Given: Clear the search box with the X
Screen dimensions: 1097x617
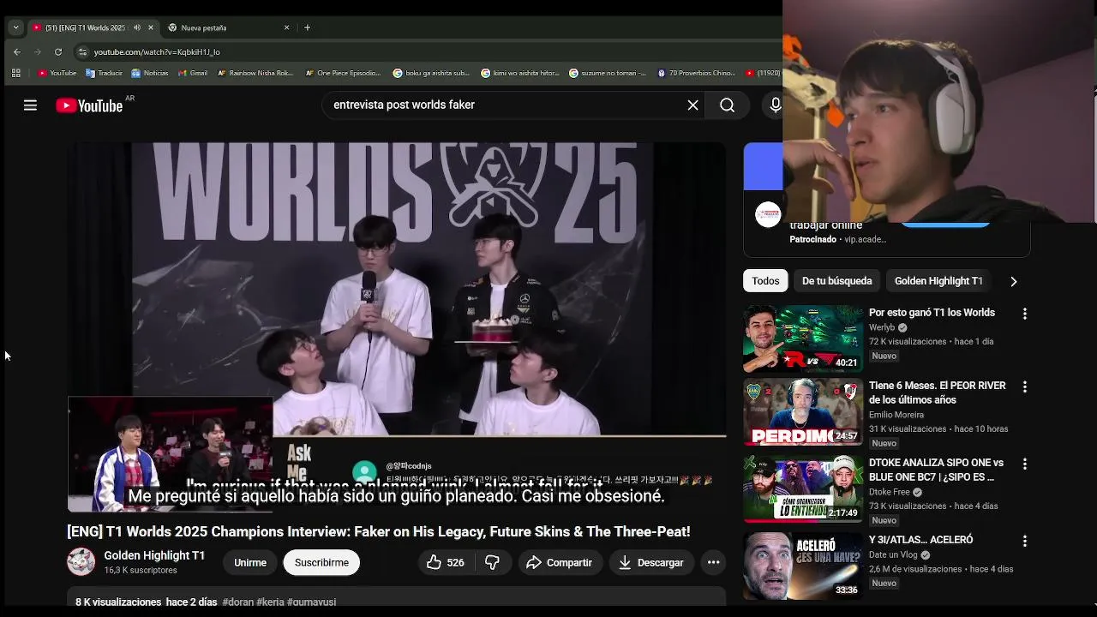Looking at the screenshot, I should (692, 105).
